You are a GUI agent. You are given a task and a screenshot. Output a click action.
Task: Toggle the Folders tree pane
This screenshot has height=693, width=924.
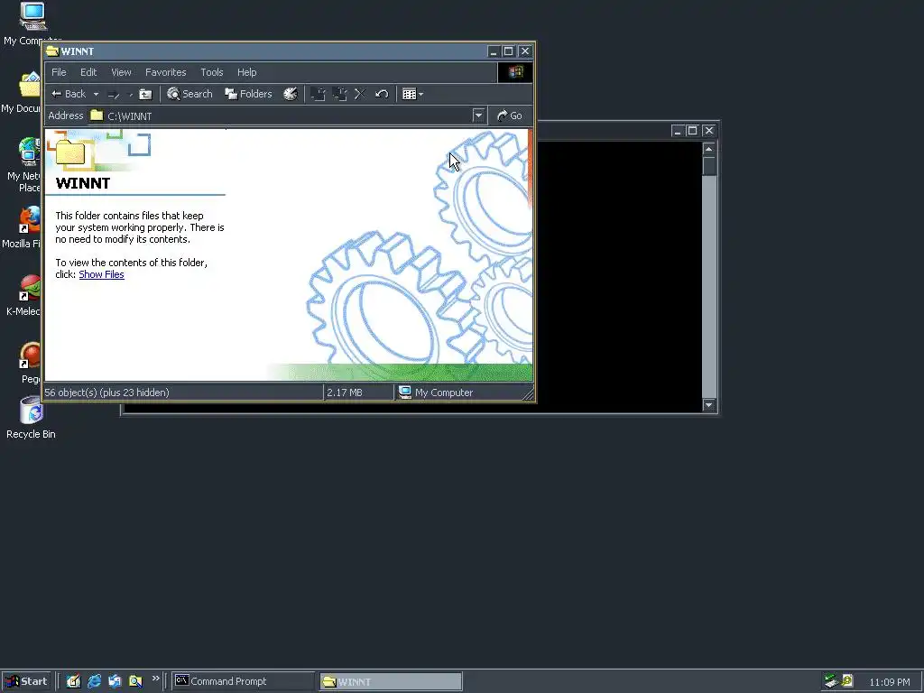click(x=249, y=94)
